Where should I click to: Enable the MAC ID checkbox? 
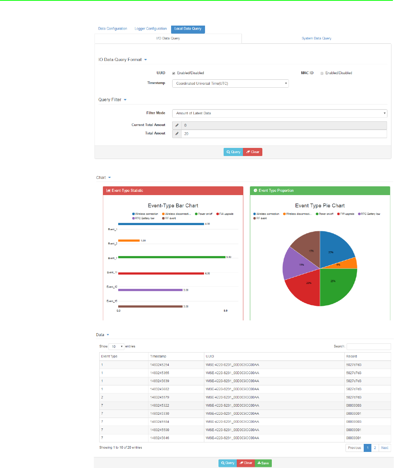tap(322, 73)
